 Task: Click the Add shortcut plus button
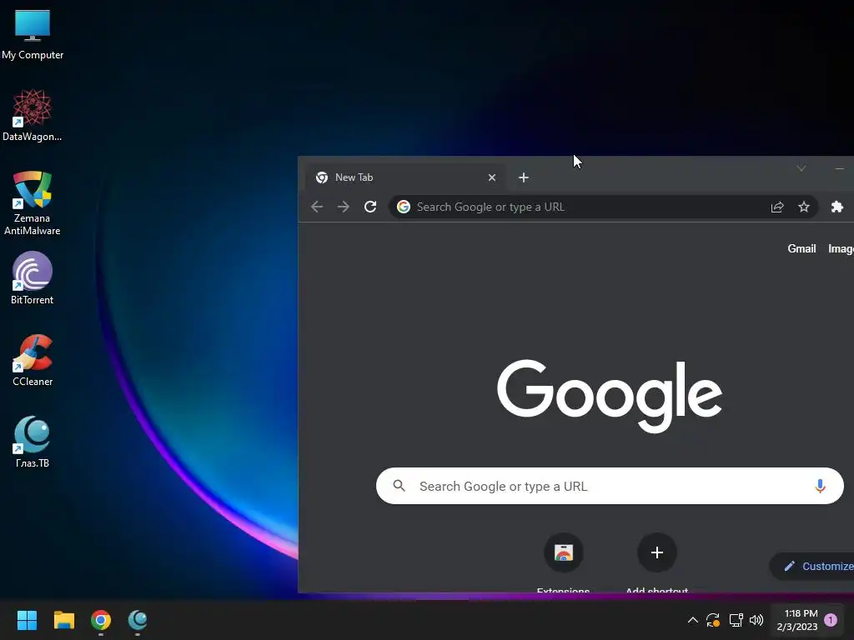click(657, 553)
